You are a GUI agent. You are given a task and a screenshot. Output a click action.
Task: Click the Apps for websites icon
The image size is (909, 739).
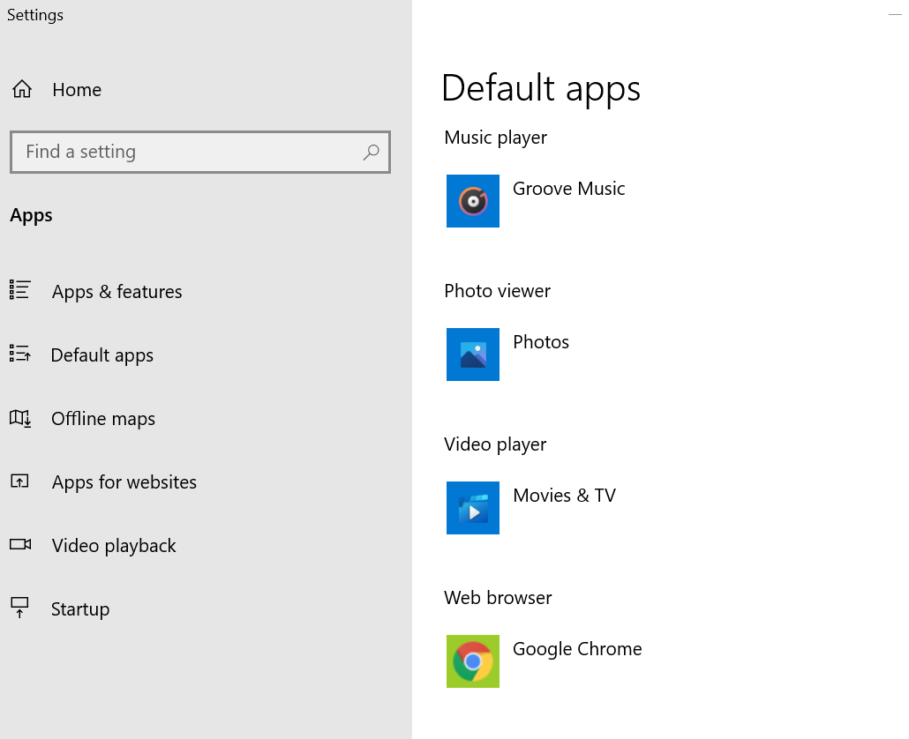click(x=19, y=481)
